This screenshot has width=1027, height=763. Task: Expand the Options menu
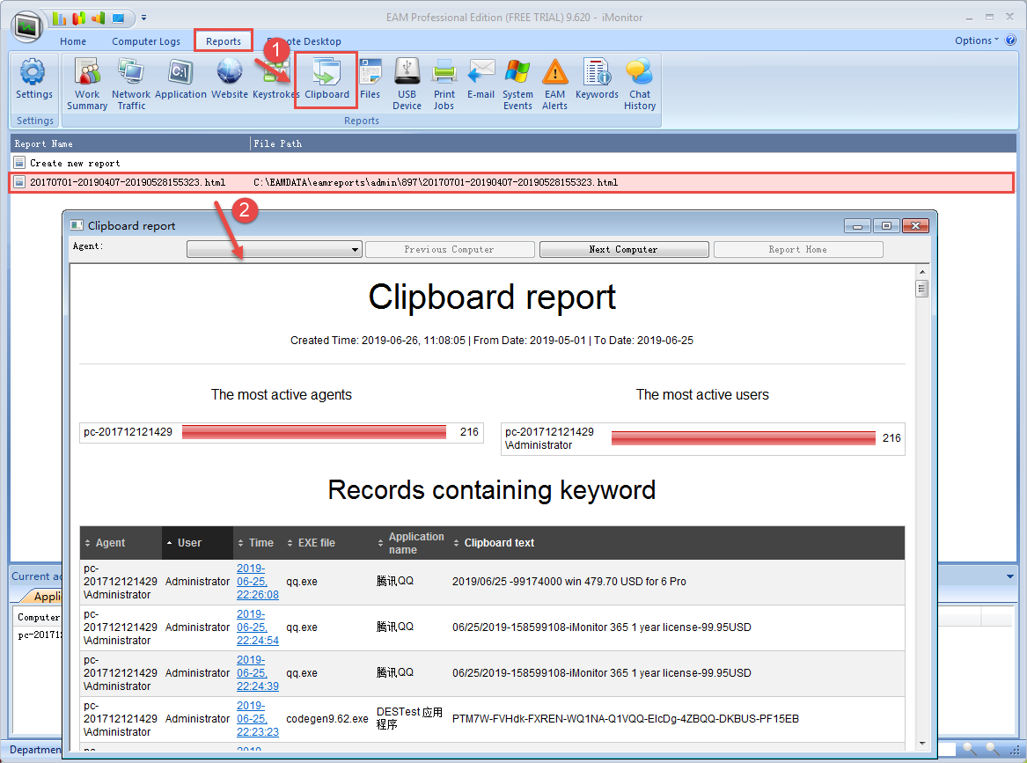coord(976,40)
